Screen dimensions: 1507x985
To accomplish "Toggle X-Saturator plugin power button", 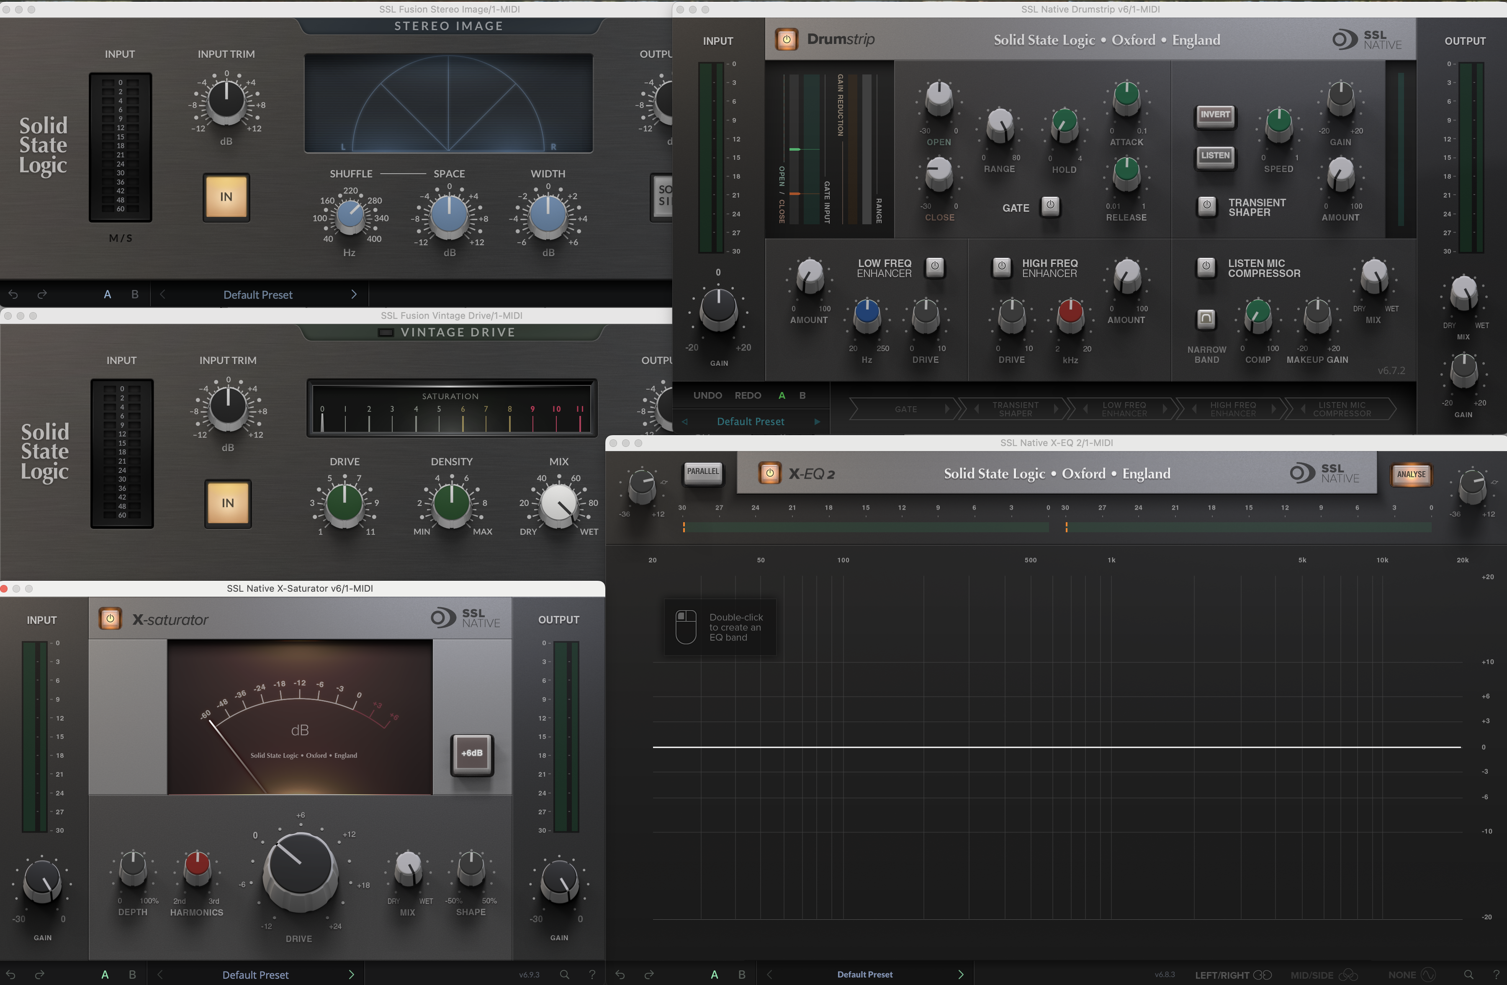I will pos(110,618).
